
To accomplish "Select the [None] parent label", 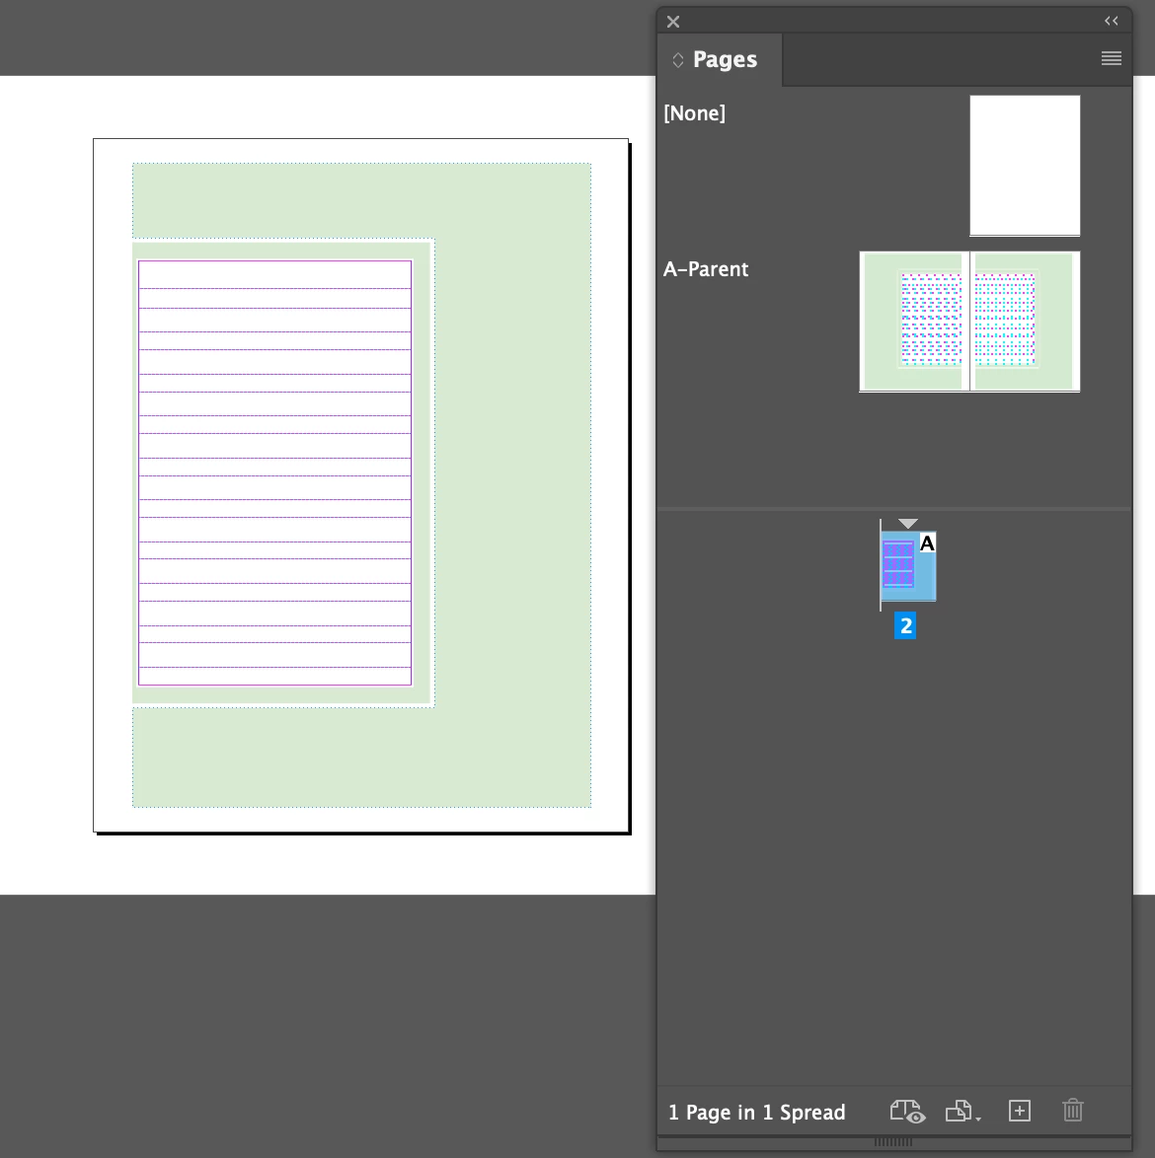I will pos(695,113).
